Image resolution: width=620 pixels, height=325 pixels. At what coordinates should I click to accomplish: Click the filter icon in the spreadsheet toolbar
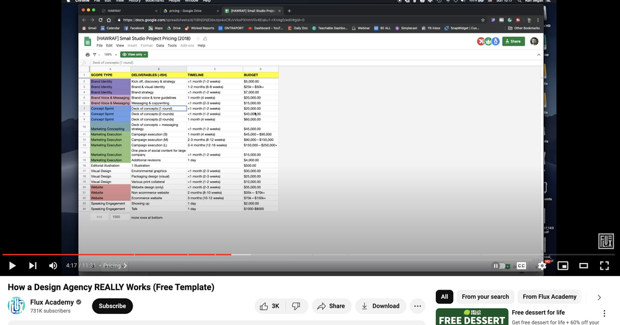tap(95, 55)
